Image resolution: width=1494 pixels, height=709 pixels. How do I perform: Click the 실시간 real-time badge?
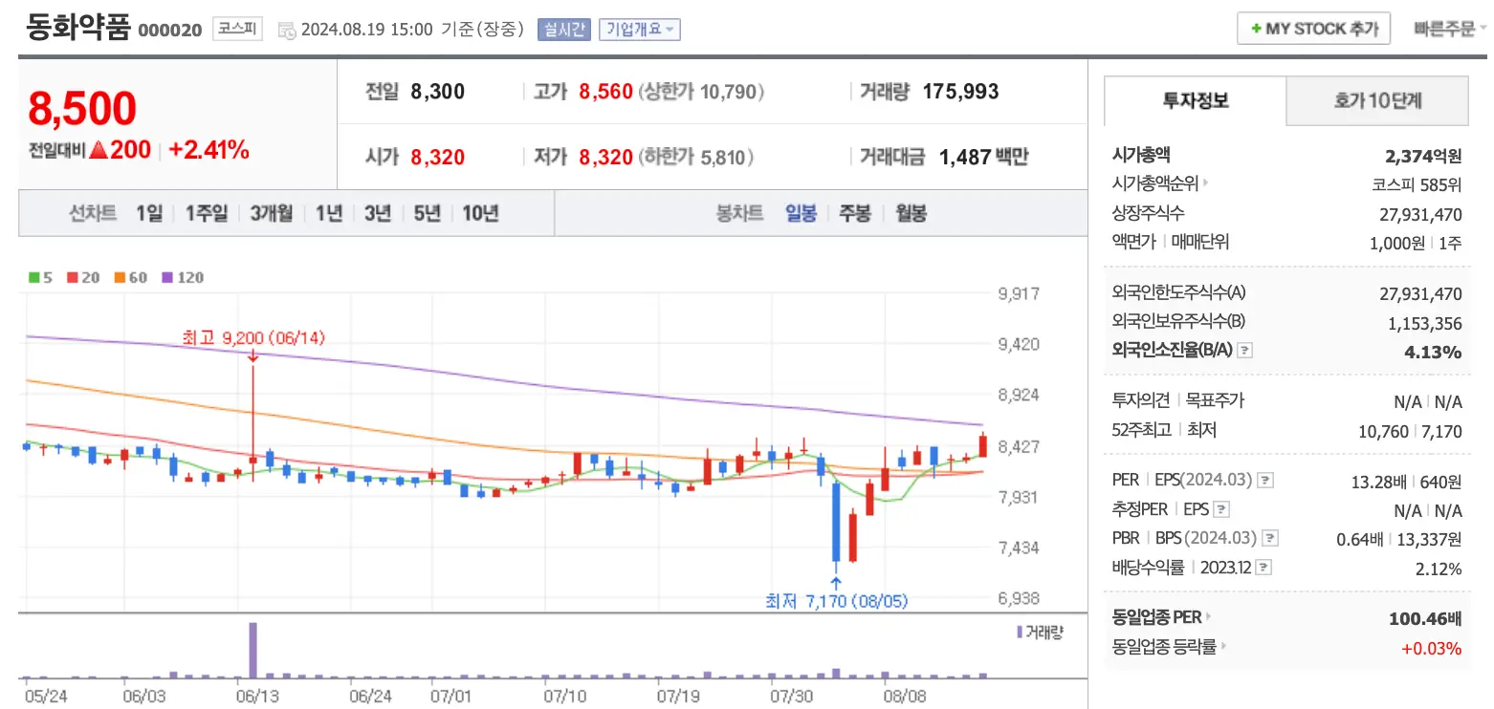point(564,30)
